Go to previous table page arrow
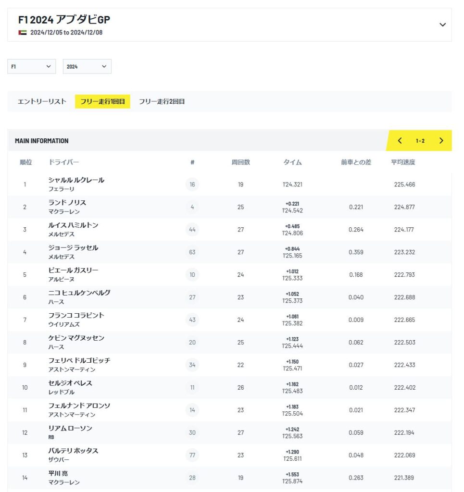This screenshot has width=464, height=492. coord(400,141)
